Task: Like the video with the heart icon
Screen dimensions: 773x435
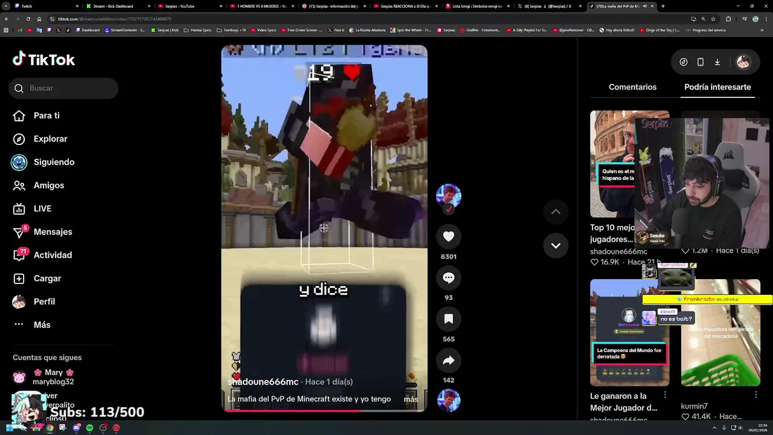Action: click(448, 237)
